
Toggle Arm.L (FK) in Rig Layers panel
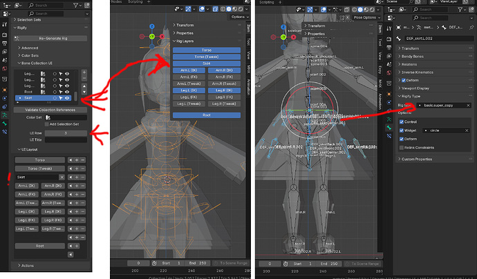pos(189,77)
